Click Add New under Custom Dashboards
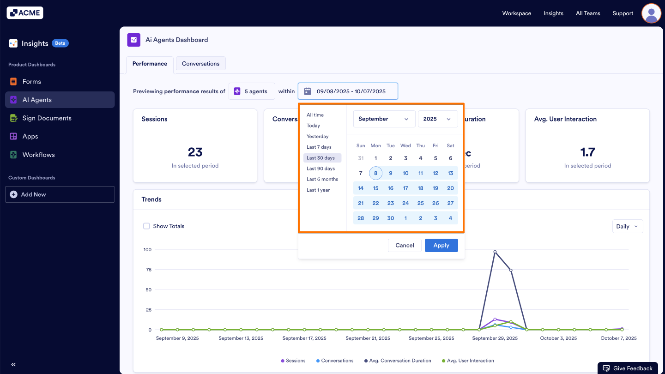The width and height of the screenshot is (665, 374). coord(60,194)
